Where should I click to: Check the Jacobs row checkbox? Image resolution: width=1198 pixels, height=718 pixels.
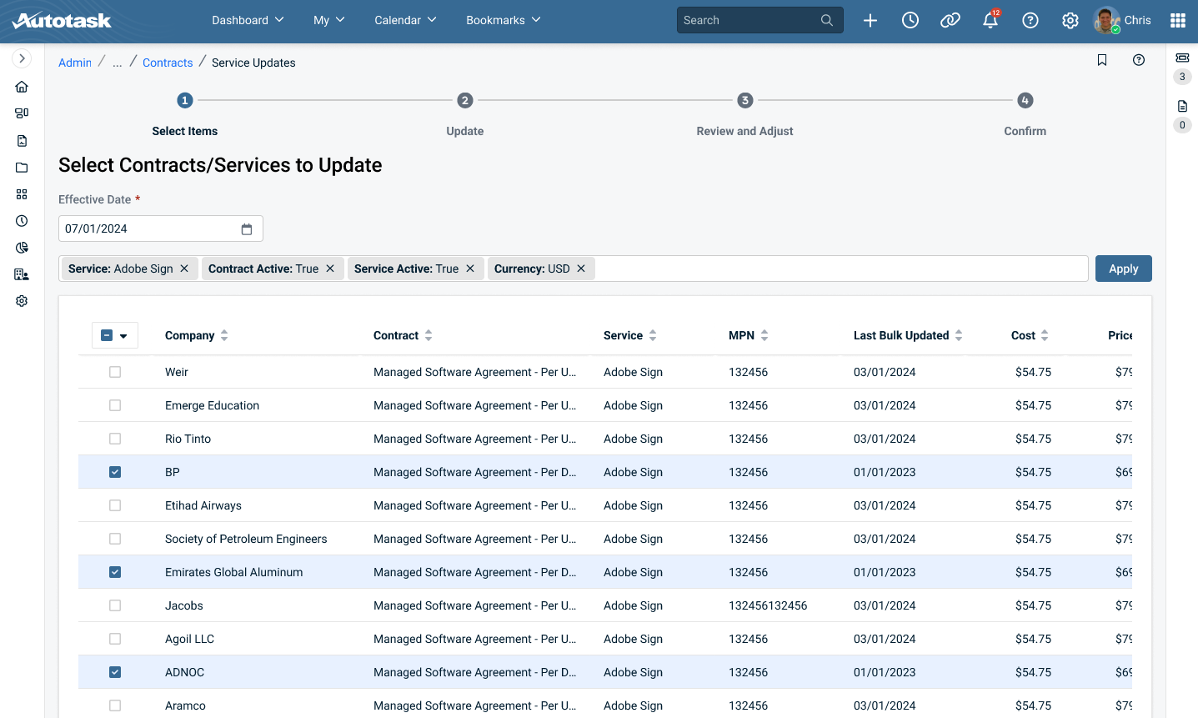pyautogui.click(x=115, y=605)
